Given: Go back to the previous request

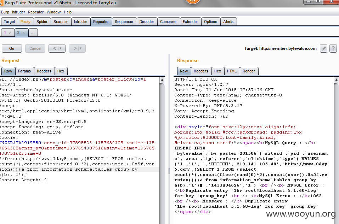Looking at the screenshot, I should pos(55,48).
